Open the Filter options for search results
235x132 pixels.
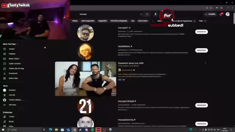(x=202, y=21)
